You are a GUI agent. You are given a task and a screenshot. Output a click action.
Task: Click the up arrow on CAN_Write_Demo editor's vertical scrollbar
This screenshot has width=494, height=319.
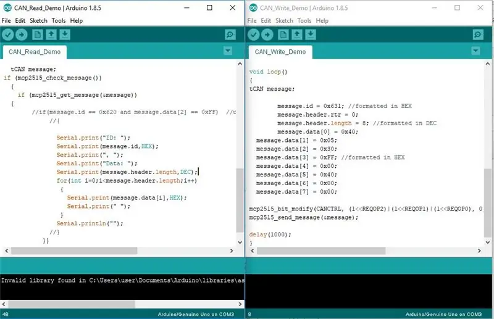(x=488, y=64)
